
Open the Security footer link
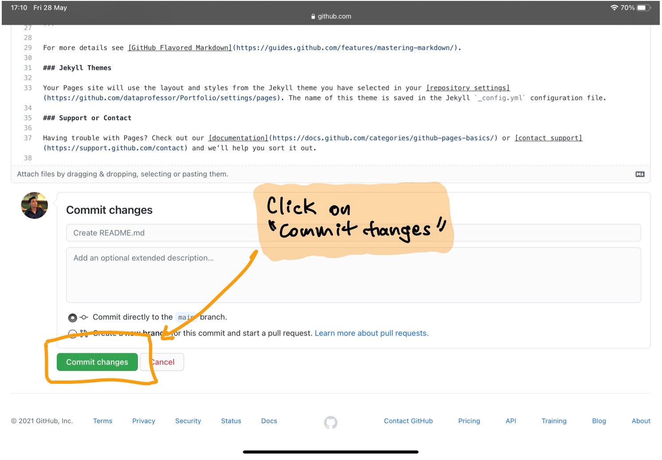tap(188, 421)
